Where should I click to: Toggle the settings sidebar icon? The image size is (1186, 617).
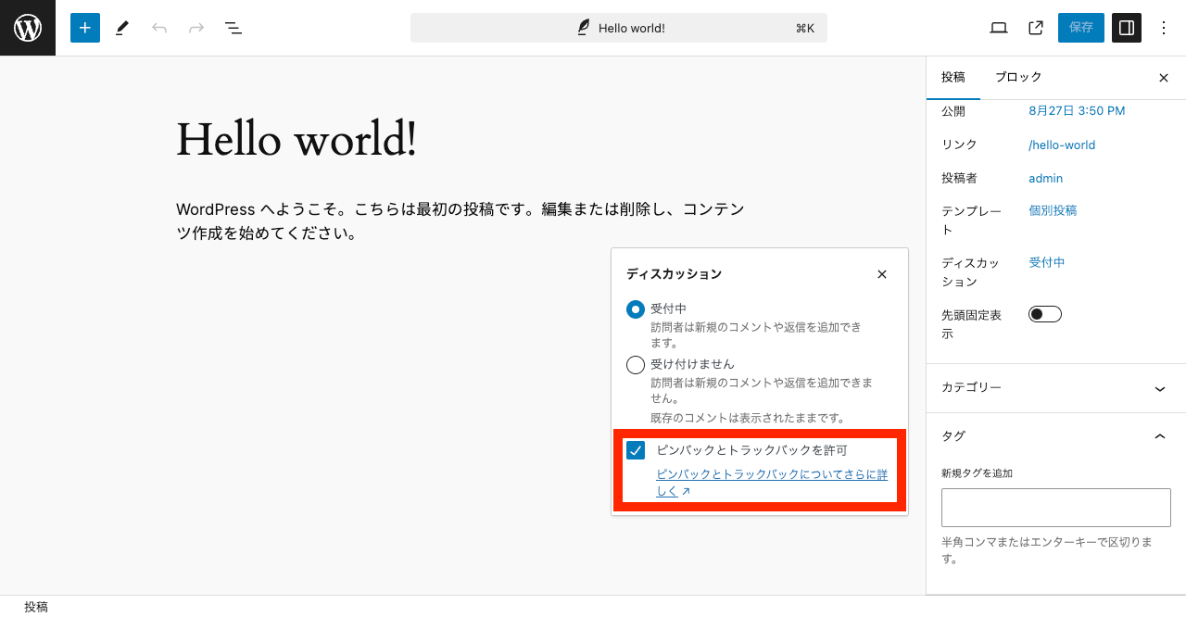click(1127, 28)
